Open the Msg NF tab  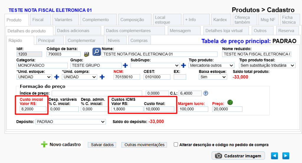(x=268, y=20)
